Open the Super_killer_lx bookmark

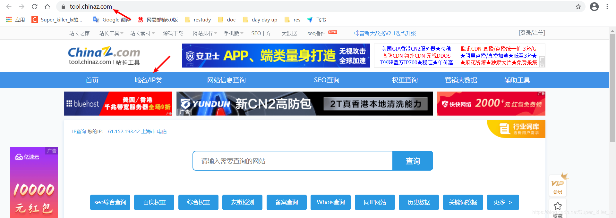coord(57,20)
